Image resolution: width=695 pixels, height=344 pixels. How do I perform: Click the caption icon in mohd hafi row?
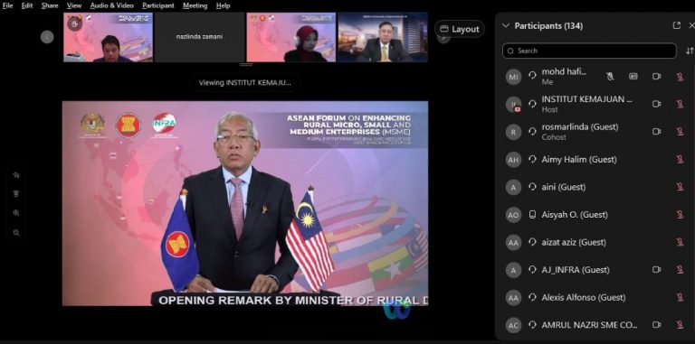633,77
